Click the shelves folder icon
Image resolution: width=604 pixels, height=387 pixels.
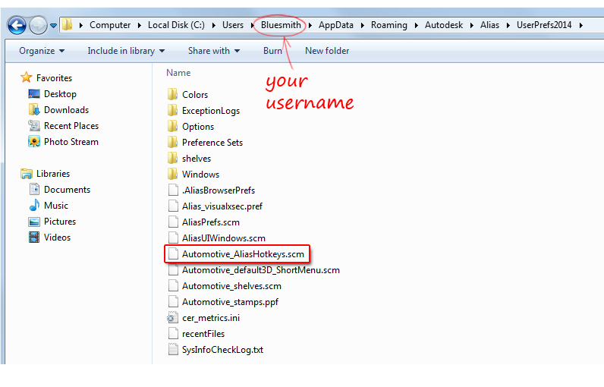click(x=172, y=159)
